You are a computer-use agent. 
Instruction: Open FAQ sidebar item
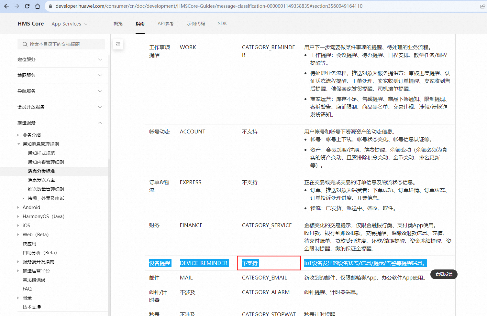point(27,289)
